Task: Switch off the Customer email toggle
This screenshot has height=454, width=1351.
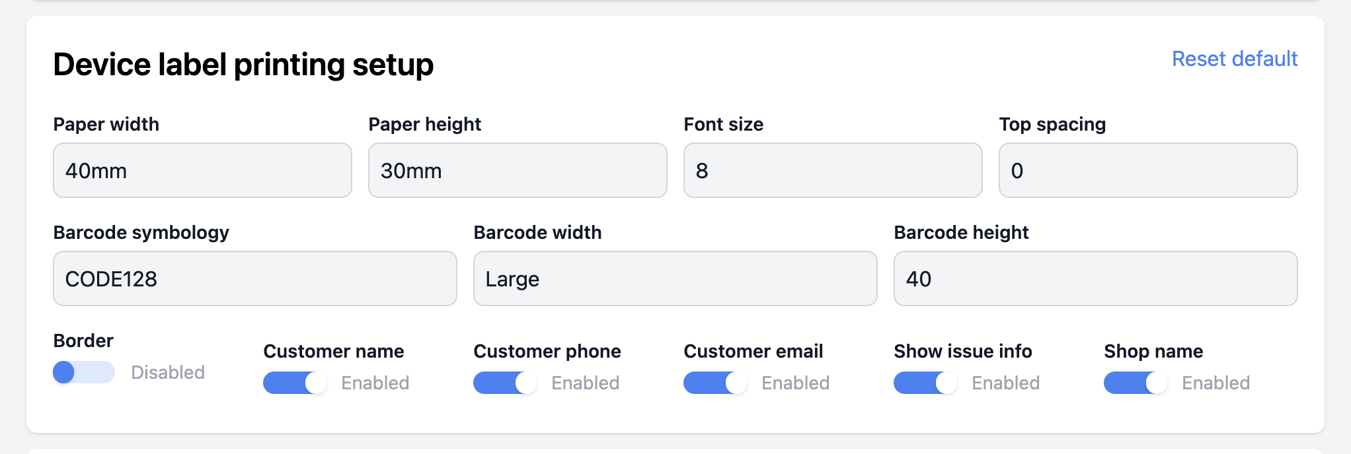Action: coord(714,383)
